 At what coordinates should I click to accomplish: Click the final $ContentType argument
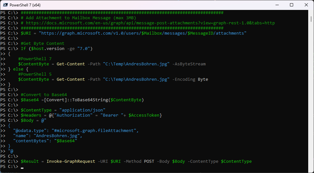pyautogui.click(x=236, y=161)
